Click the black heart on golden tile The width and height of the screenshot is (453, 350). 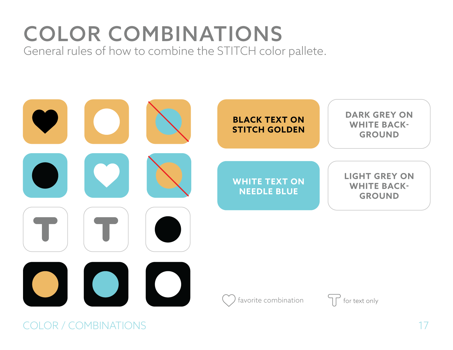pyautogui.click(x=45, y=121)
